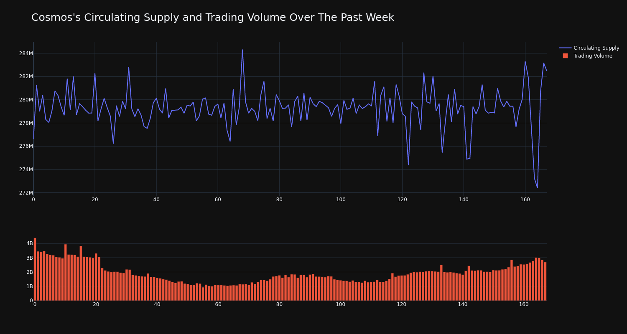This screenshot has width=627, height=334.
Task: Click the red Trading Volume legend square
Action: pos(565,56)
